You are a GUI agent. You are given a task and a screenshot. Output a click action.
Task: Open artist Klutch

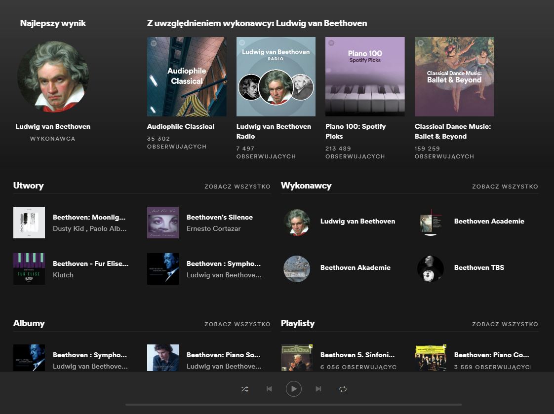[x=63, y=274]
